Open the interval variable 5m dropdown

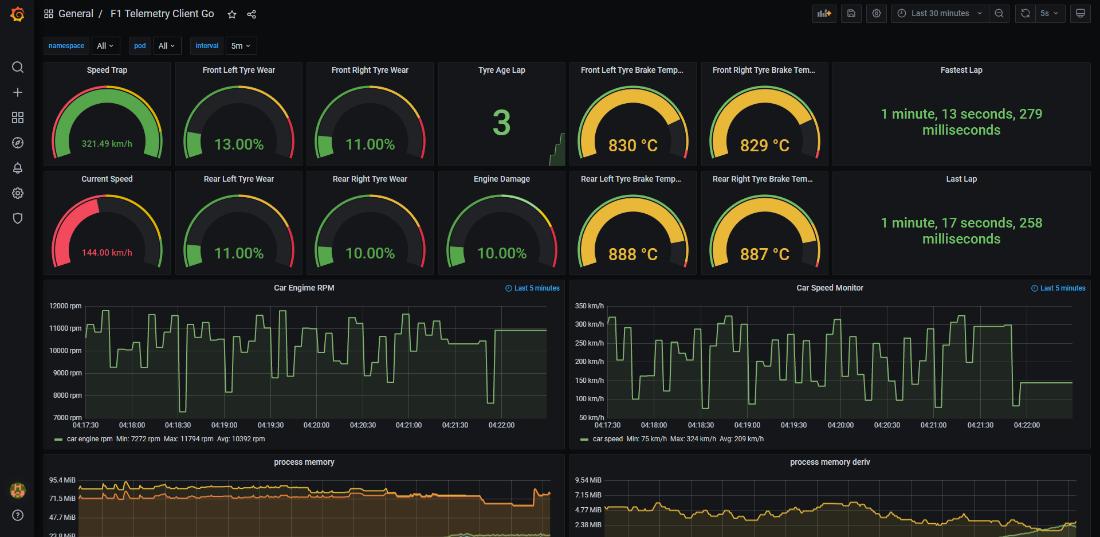[x=241, y=46]
